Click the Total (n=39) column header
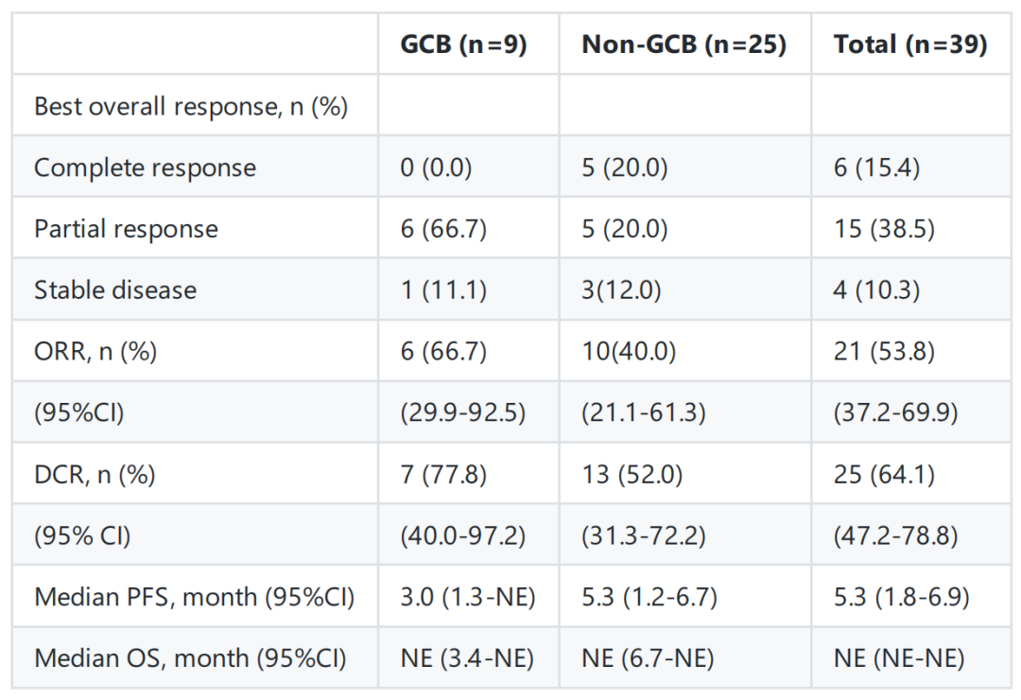This screenshot has width=1021, height=700. [910, 44]
